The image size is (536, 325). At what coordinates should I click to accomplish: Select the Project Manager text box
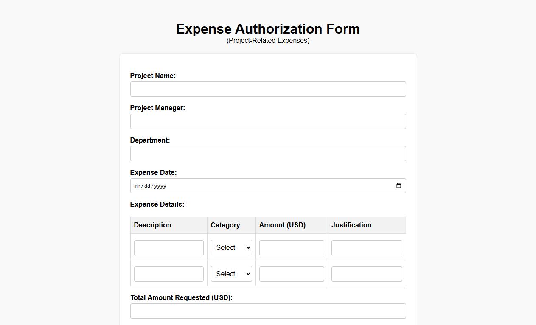pyautogui.click(x=268, y=121)
